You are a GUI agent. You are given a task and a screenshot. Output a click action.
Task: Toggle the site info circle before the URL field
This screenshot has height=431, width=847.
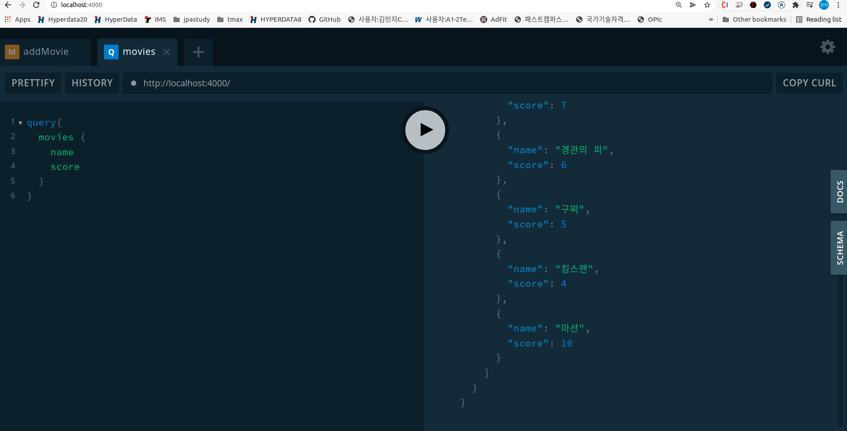(134, 83)
